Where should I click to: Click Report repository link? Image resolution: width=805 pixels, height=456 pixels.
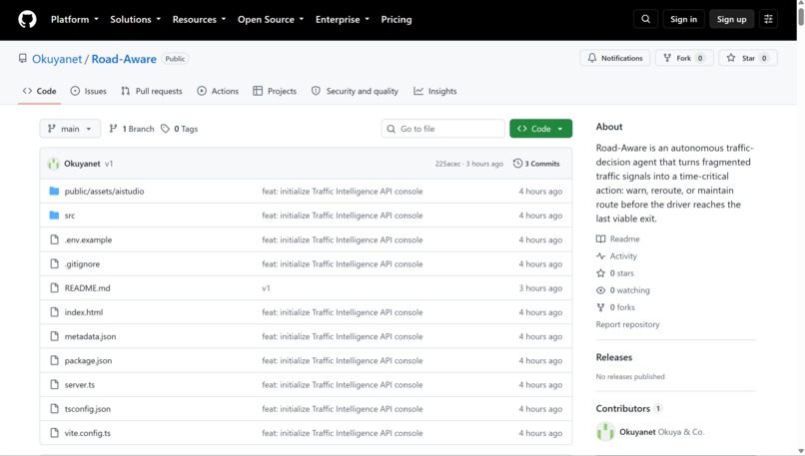(627, 324)
